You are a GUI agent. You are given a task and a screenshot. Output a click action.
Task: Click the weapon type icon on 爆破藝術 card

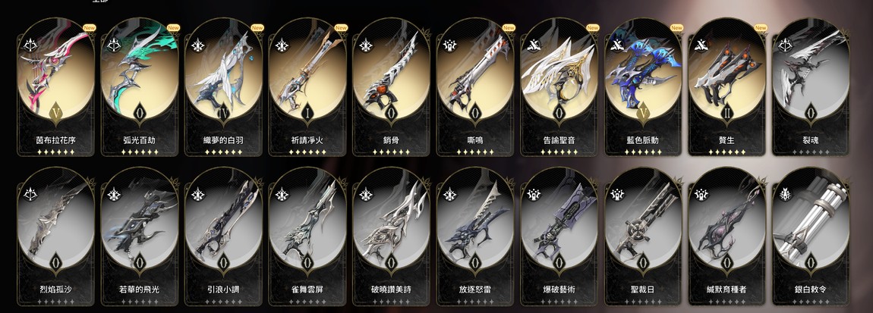pyautogui.click(x=533, y=194)
